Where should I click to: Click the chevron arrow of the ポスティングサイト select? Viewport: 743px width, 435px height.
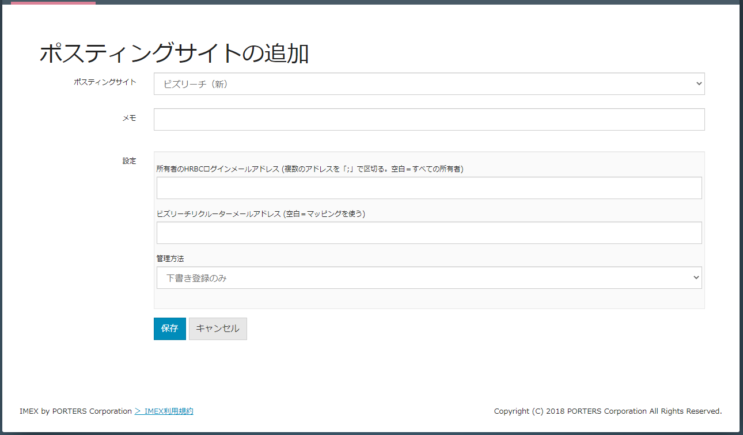(x=699, y=84)
